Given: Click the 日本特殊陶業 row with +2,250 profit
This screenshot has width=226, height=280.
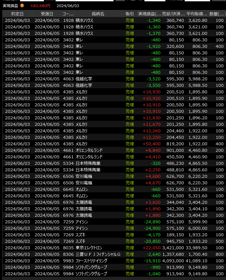Looking at the screenshot, I should (98, 170).
